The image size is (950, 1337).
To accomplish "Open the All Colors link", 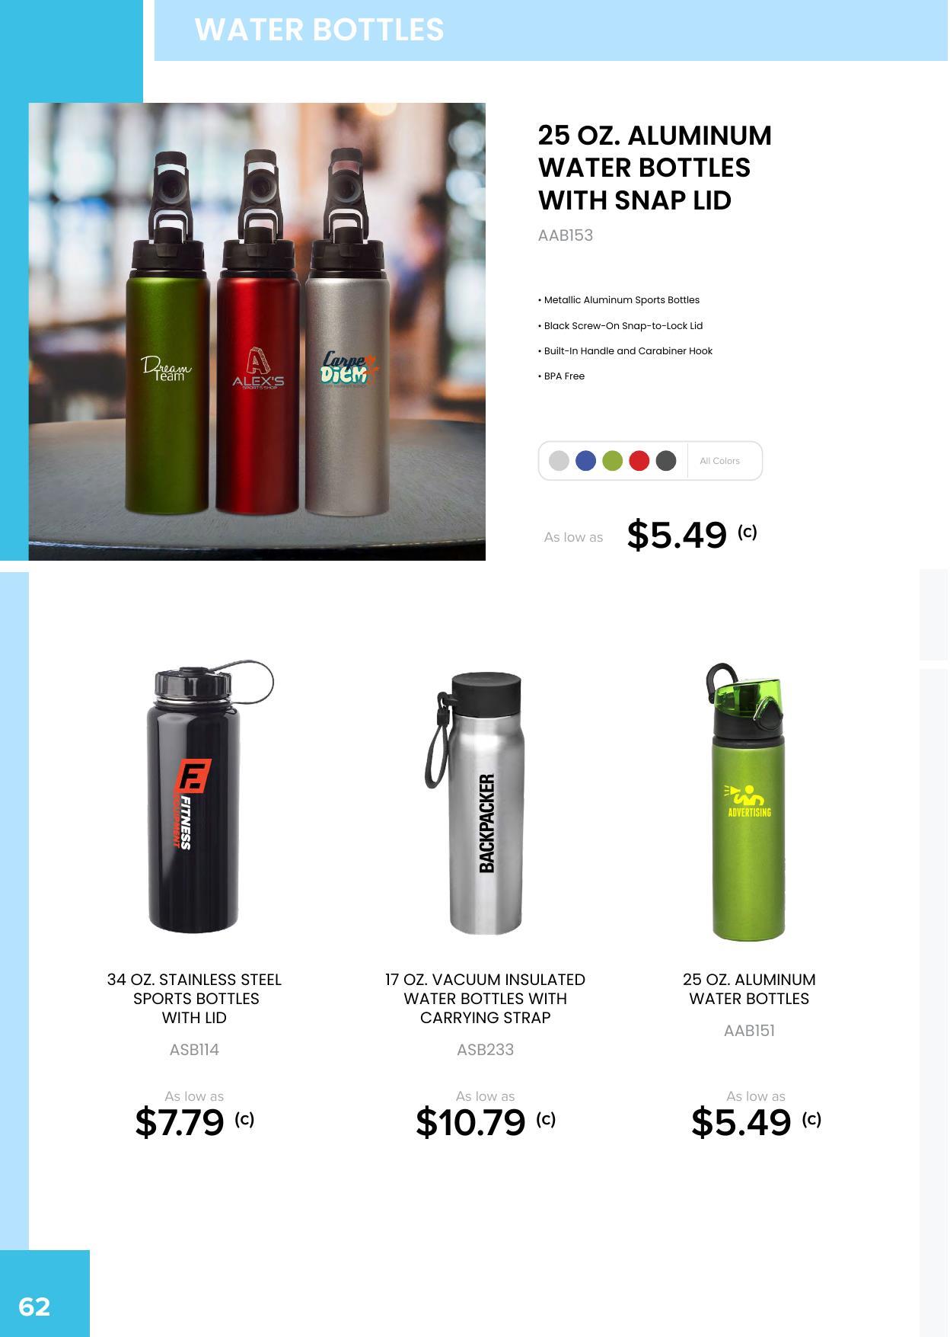I will [x=719, y=461].
